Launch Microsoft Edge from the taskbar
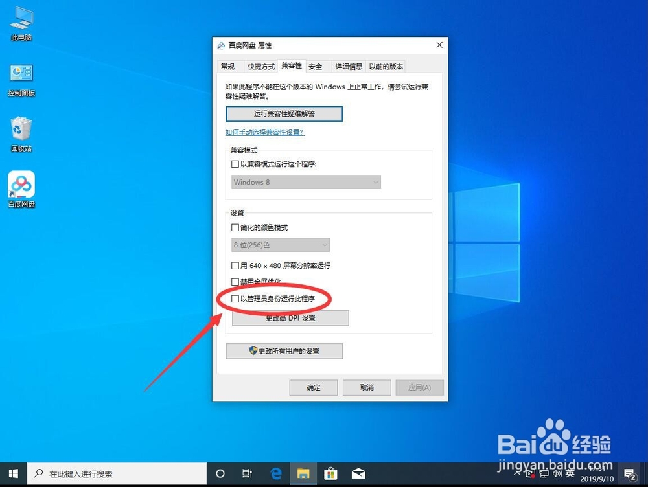The image size is (648, 487). click(x=275, y=473)
